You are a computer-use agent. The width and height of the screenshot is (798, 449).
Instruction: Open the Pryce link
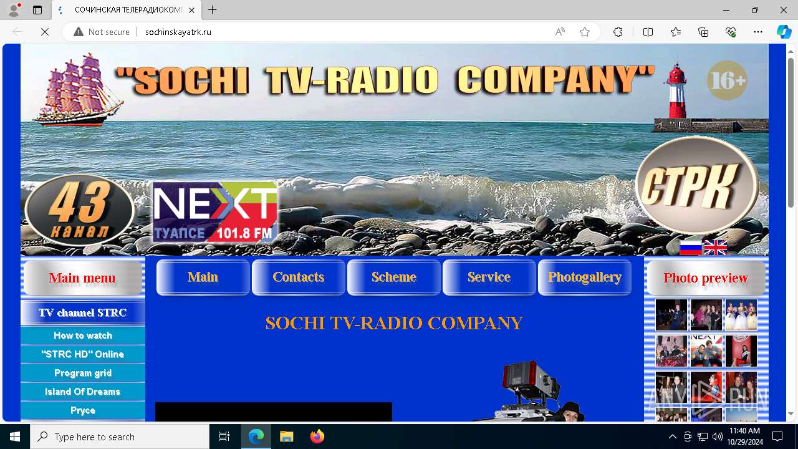pyautogui.click(x=83, y=410)
